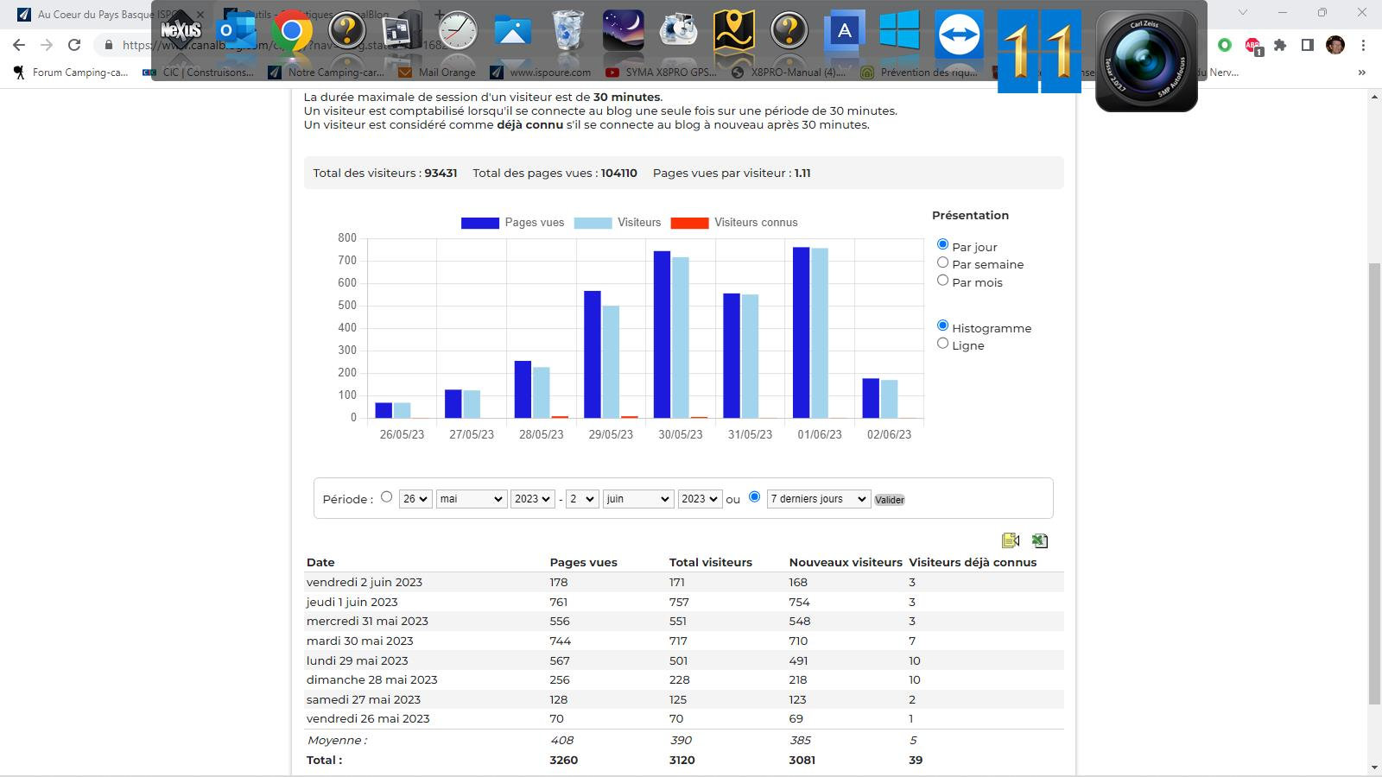Open the Chrome extensions puzzle icon
This screenshot has height=777, width=1382.
(1280, 45)
